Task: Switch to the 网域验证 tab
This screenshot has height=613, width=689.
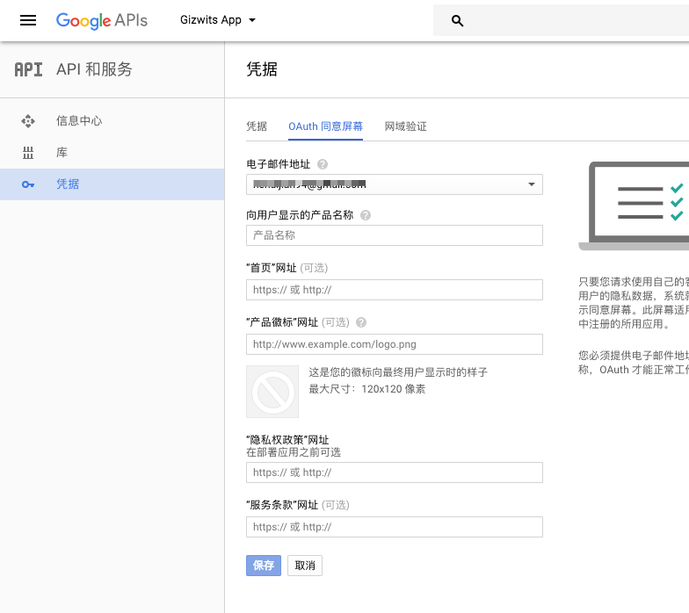Action: coord(405,126)
